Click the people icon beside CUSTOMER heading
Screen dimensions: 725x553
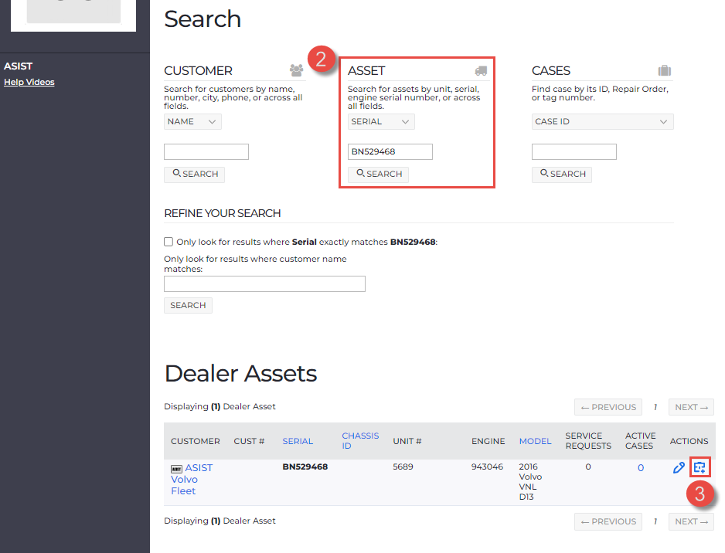tap(296, 70)
